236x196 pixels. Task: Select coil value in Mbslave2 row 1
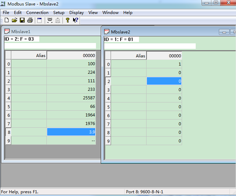[x=164, y=72]
